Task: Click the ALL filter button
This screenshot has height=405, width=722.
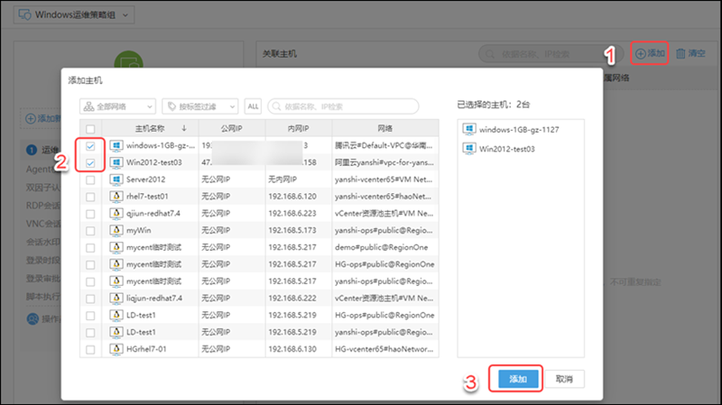Action: (x=253, y=106)
